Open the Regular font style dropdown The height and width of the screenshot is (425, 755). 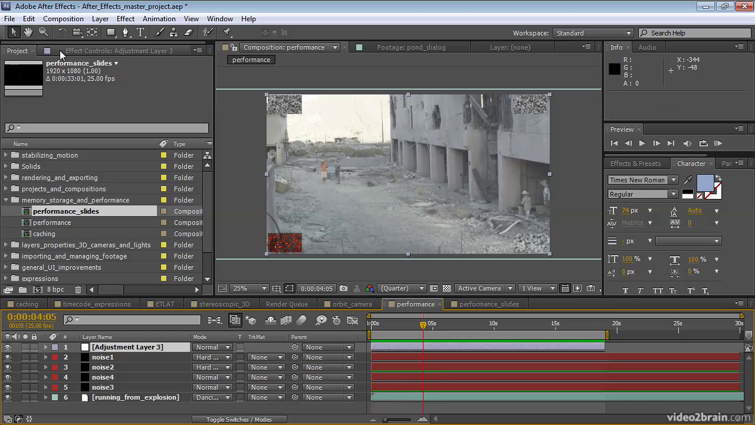coord(643,194)
